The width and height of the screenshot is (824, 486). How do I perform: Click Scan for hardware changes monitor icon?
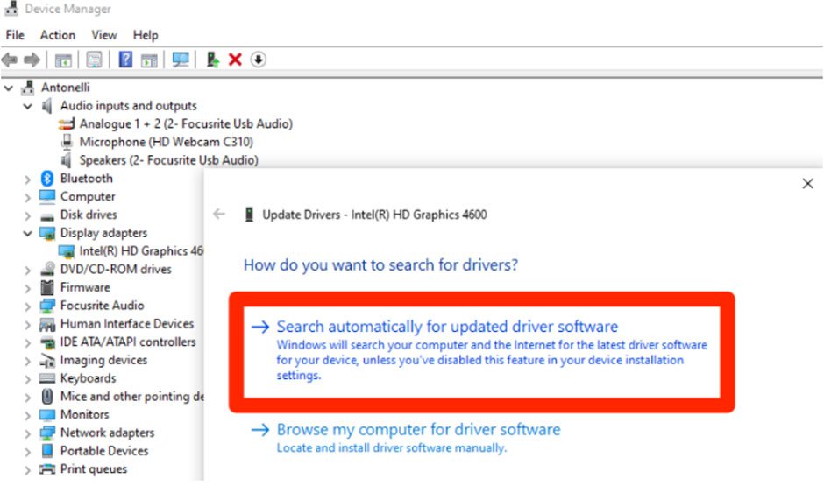[x=181, y=60]
